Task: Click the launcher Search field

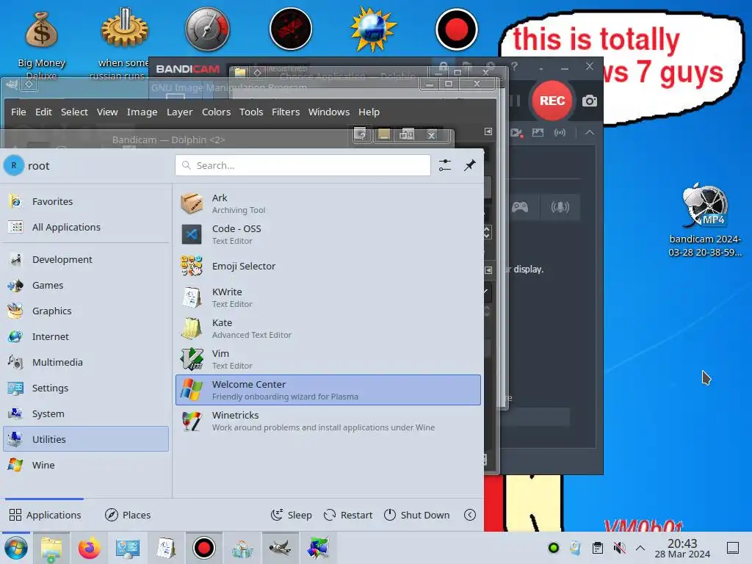Action: tap(303, 165)
